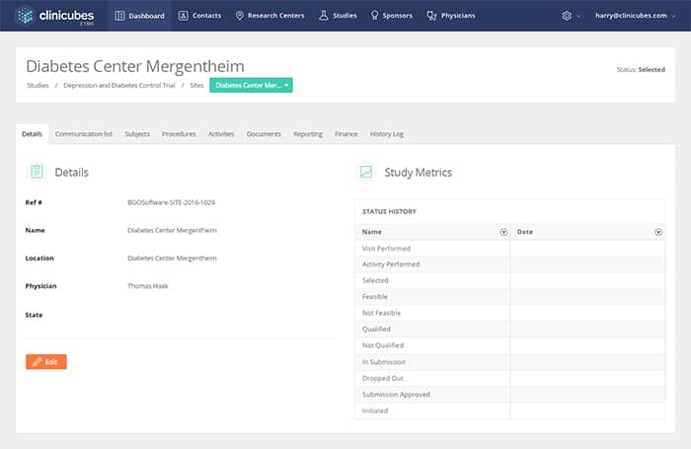
Task: Click the Physicians stethoscope icon
Action: click(431, 16)
